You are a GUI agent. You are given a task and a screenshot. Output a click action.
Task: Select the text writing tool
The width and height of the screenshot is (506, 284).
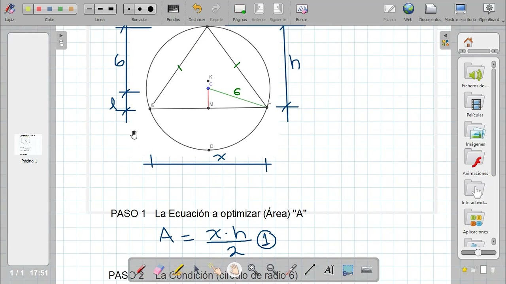point(329,270)
